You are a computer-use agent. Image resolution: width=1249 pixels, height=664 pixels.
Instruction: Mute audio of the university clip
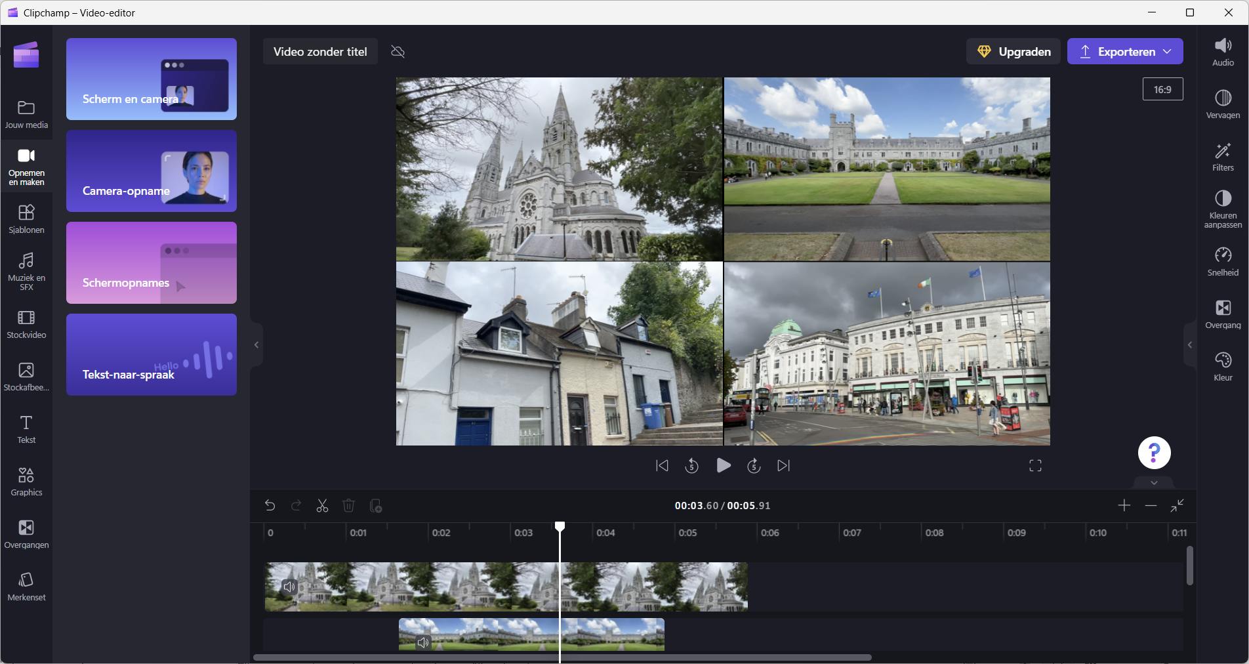click(423, 642)
